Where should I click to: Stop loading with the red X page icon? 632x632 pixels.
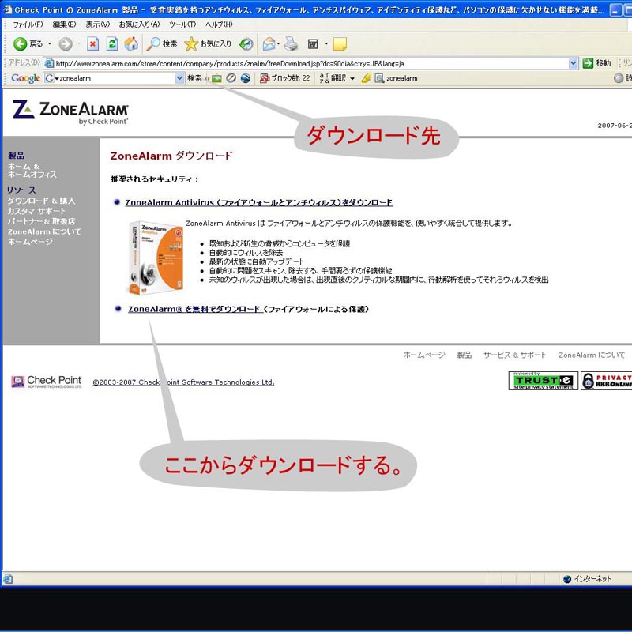click(92, 44)
